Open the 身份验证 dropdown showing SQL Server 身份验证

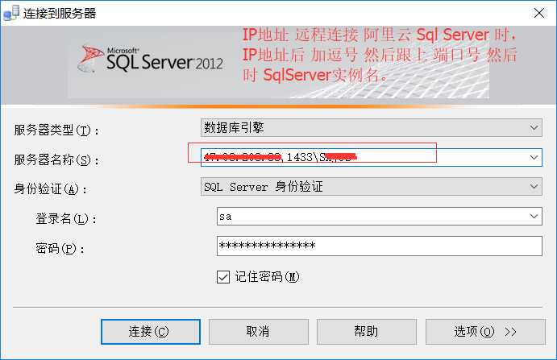pos(372,187)
